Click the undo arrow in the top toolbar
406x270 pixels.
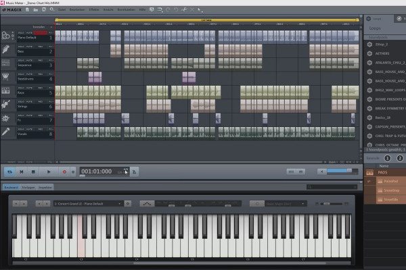(159, 9)
